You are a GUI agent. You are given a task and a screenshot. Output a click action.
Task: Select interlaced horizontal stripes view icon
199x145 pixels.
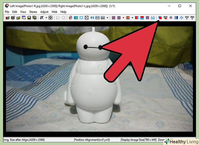click(114, 18)
